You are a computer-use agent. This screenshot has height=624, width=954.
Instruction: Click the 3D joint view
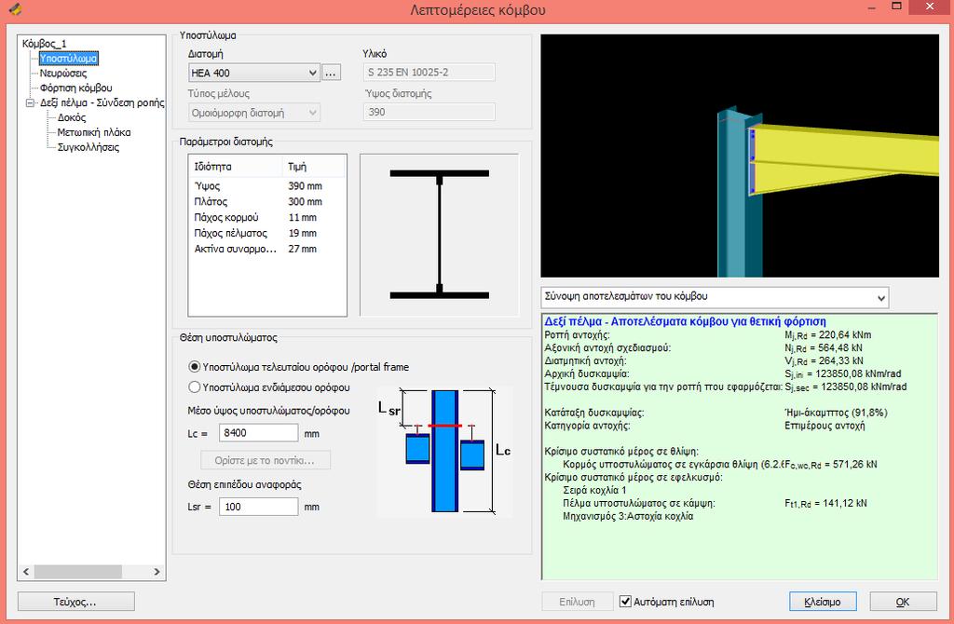click(x=739, y=156)
